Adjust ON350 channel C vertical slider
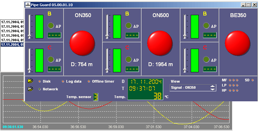This screenshot has height=131, width=259. (x=29, y=60)
